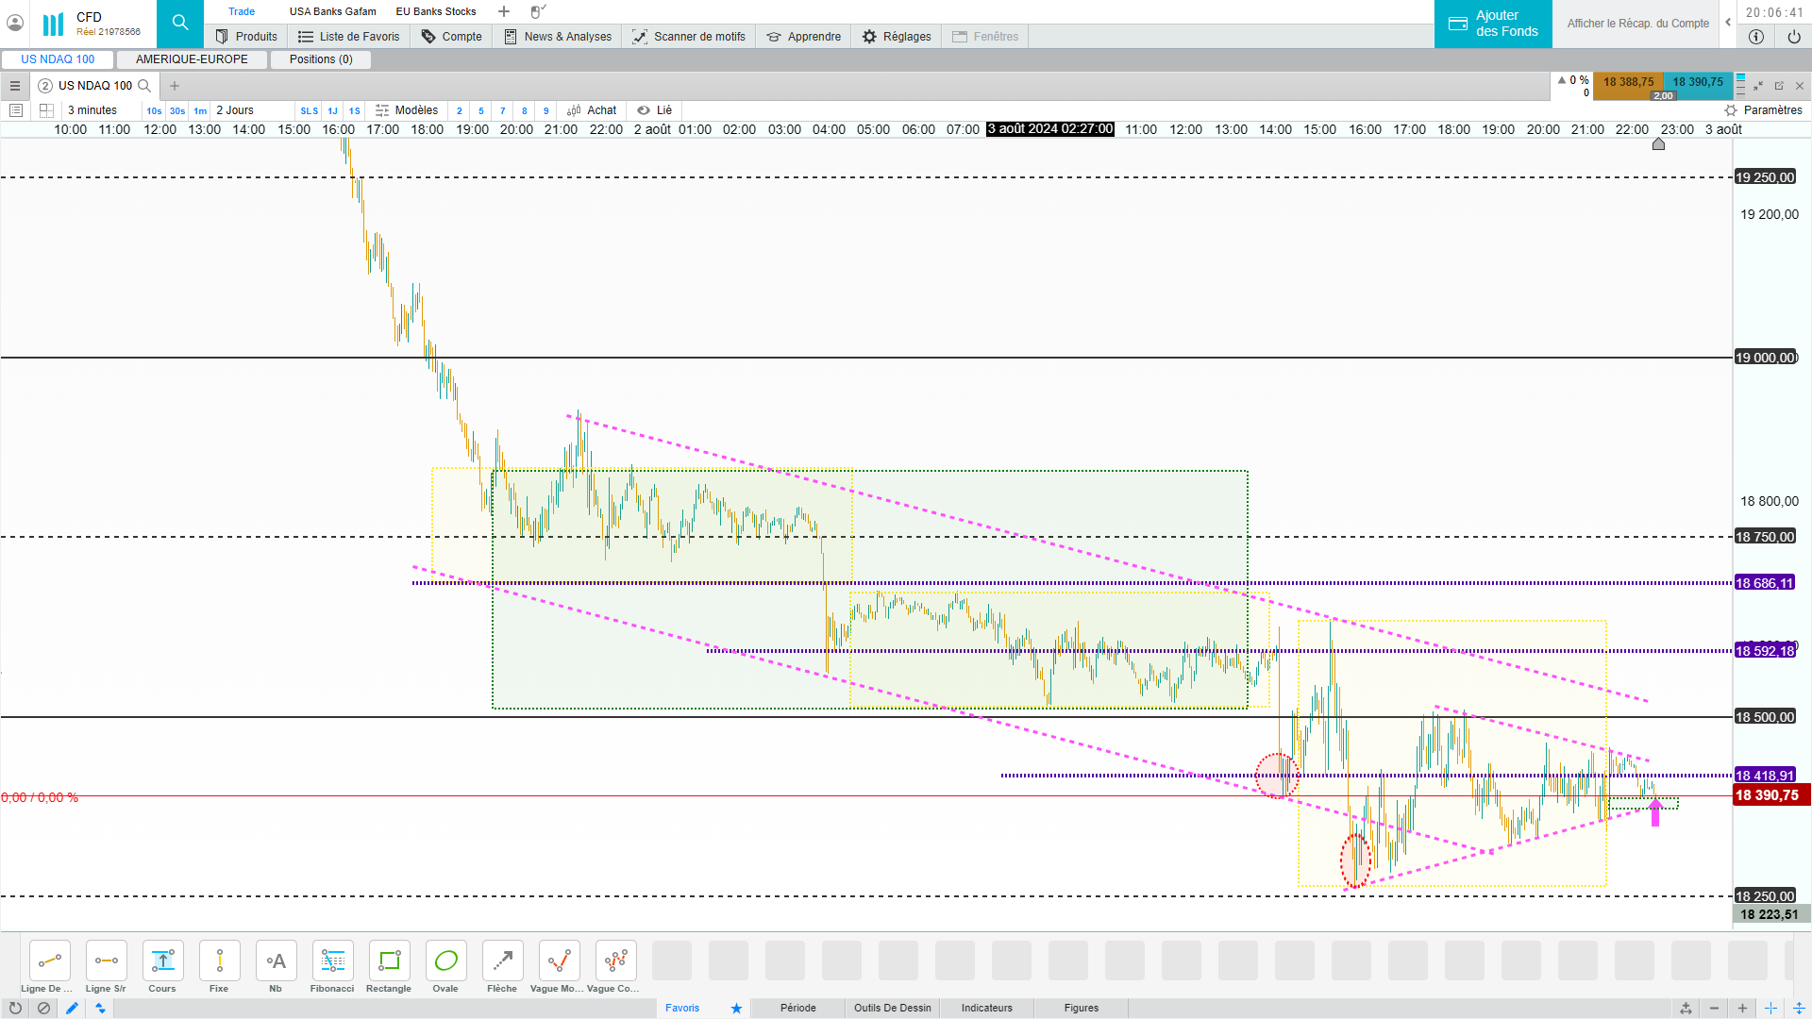This screenshot has width=1812, height=1019.
Task: Toggle the chart layout grid icon
Action: point(46,110)
